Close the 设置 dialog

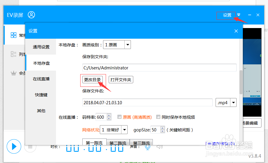(x=236, y=31)
